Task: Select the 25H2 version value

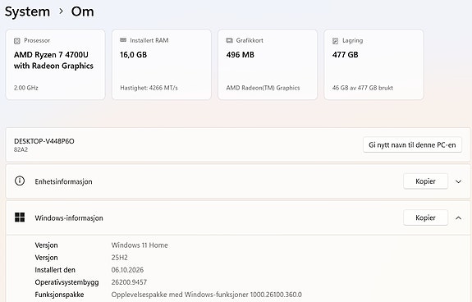Action: coord(120,258)
